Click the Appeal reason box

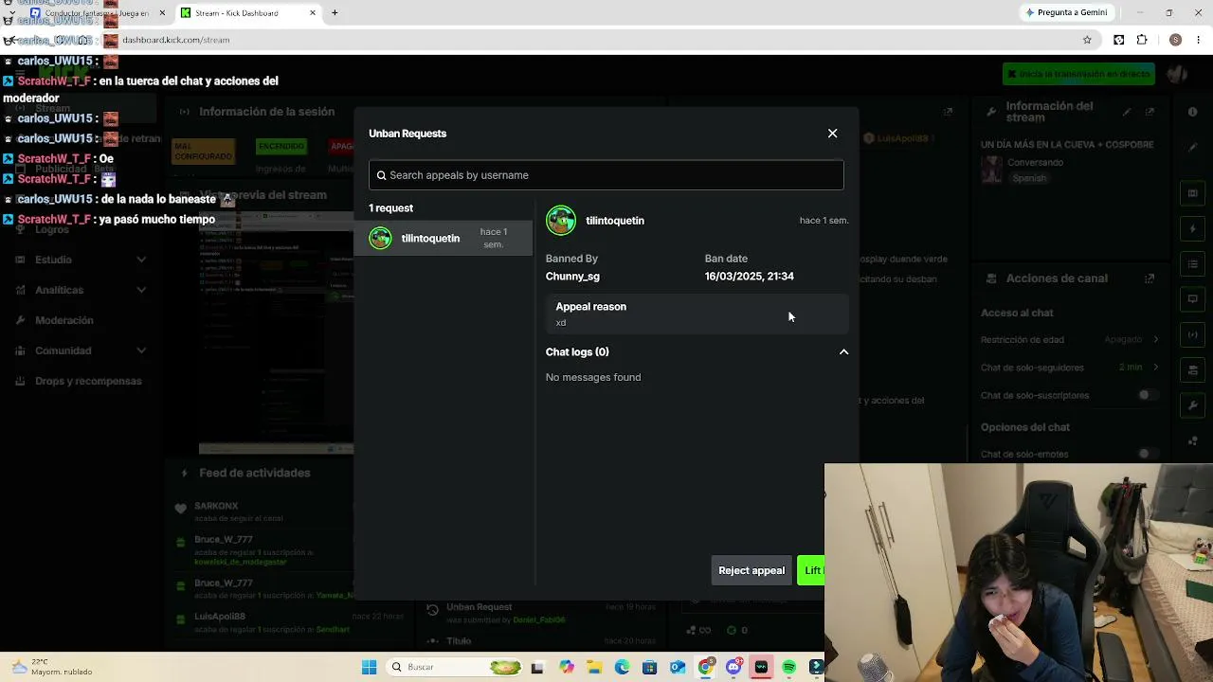697,314
